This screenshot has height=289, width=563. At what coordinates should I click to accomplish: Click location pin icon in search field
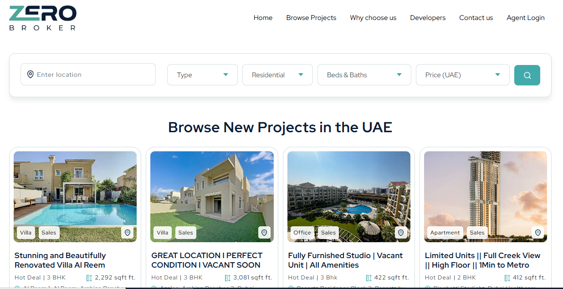click(x=31, y=75)
